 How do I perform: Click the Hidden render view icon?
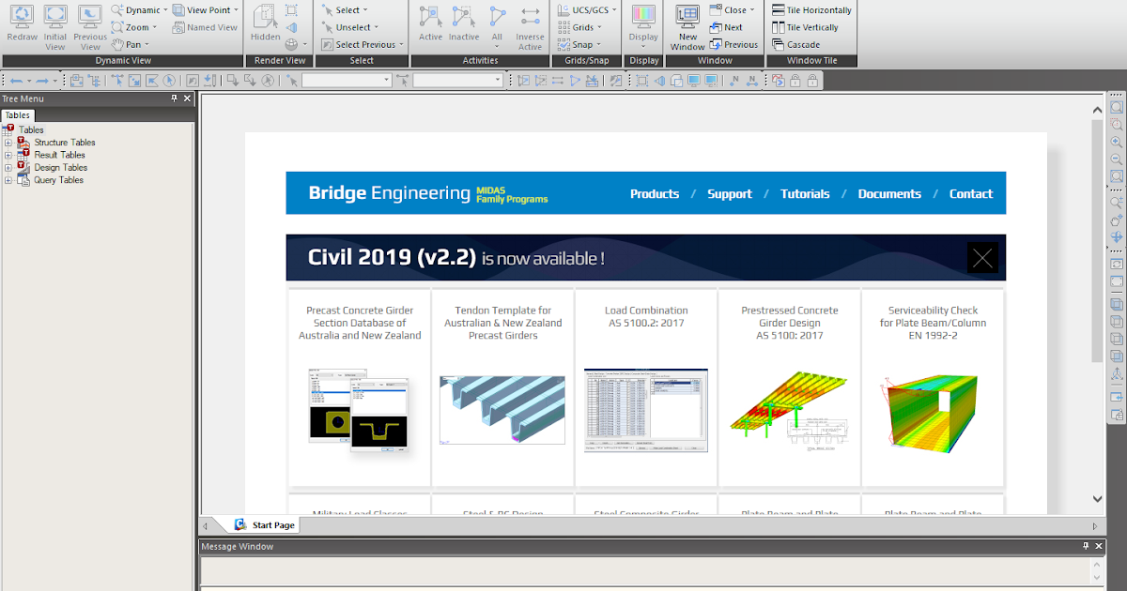pos(265,17)
